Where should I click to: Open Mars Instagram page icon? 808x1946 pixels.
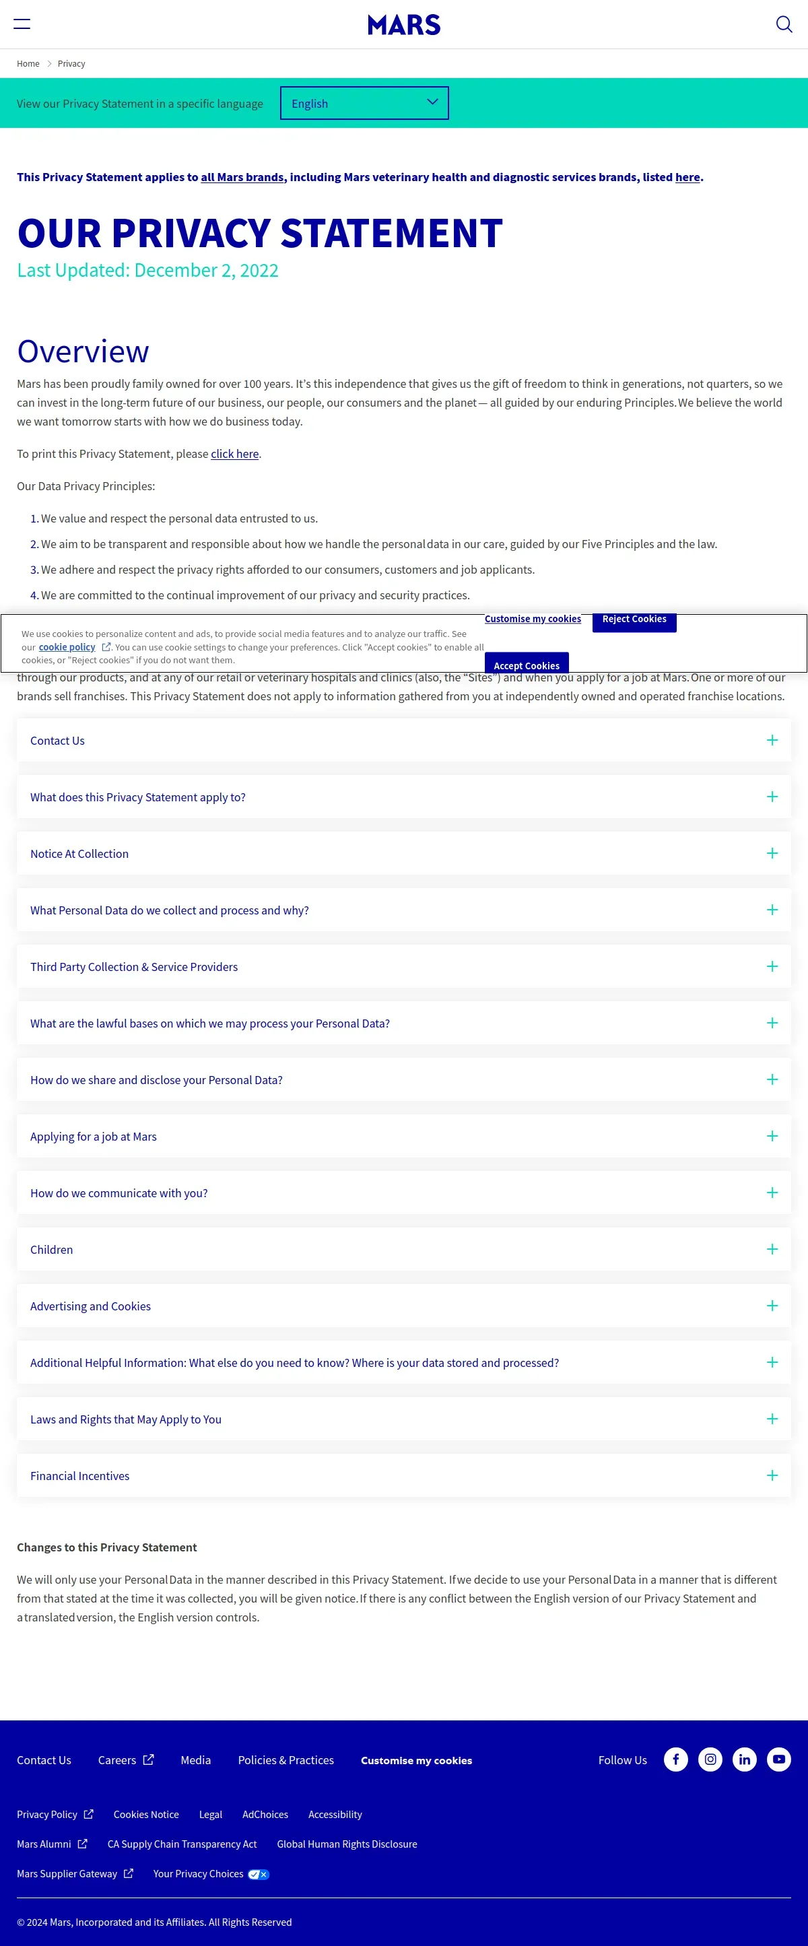pyautogui.click(x=710, y=1759)
